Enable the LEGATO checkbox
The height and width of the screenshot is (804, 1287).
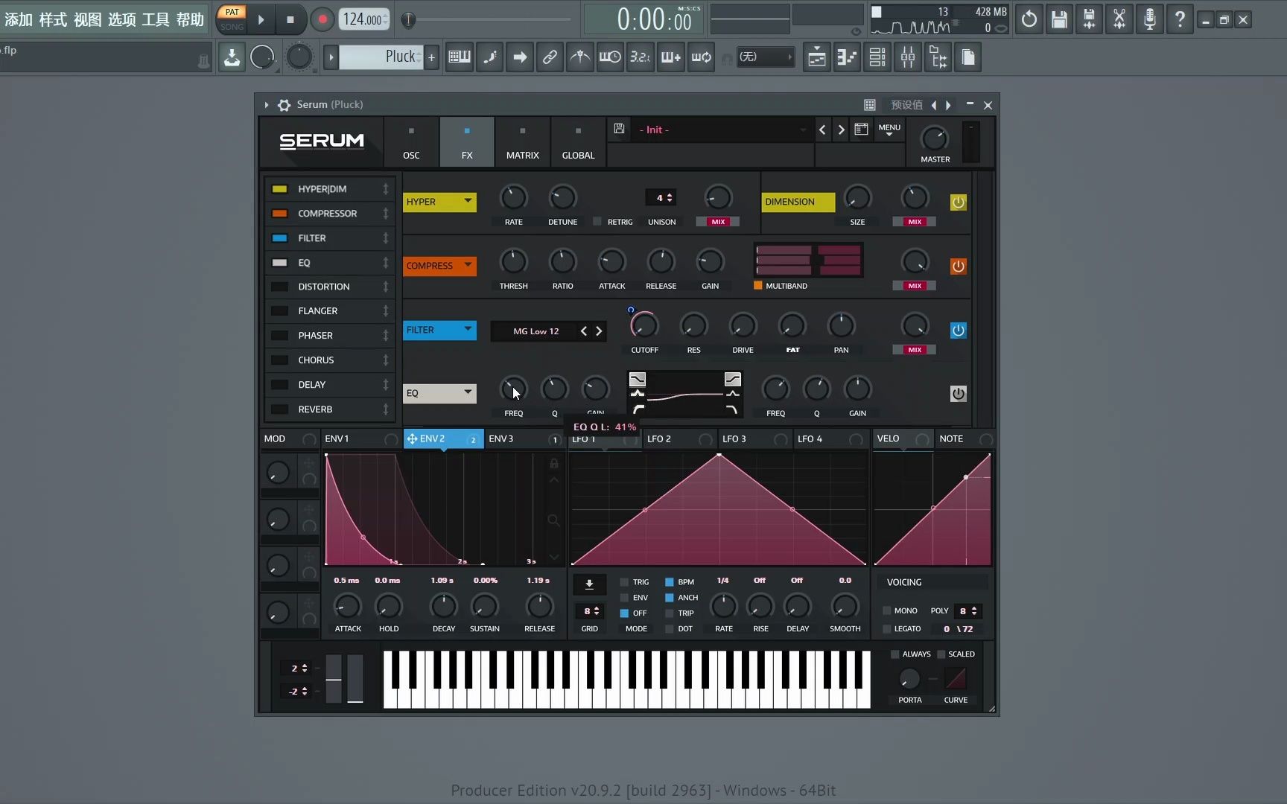[x=887, y=629]
